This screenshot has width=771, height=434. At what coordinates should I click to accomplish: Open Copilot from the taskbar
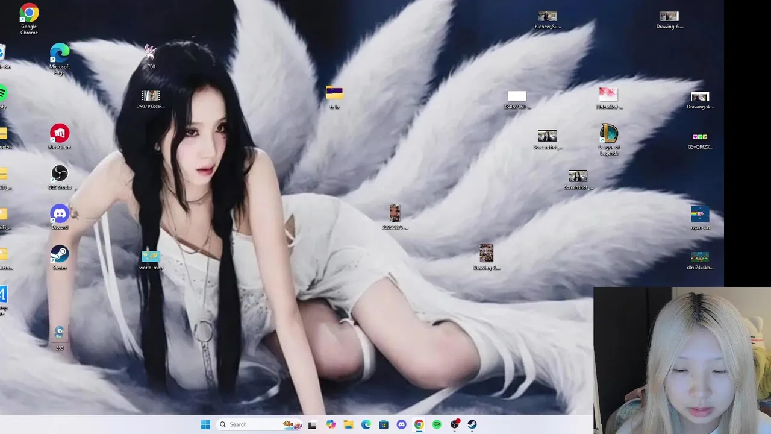point(331,424)
